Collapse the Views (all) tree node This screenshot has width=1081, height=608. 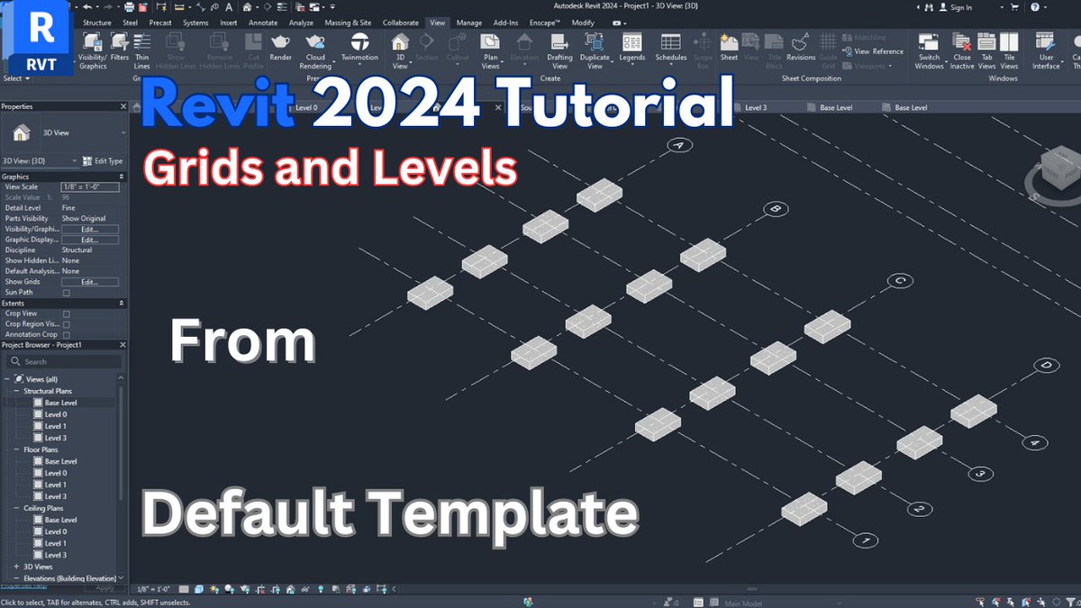(8, 379)
